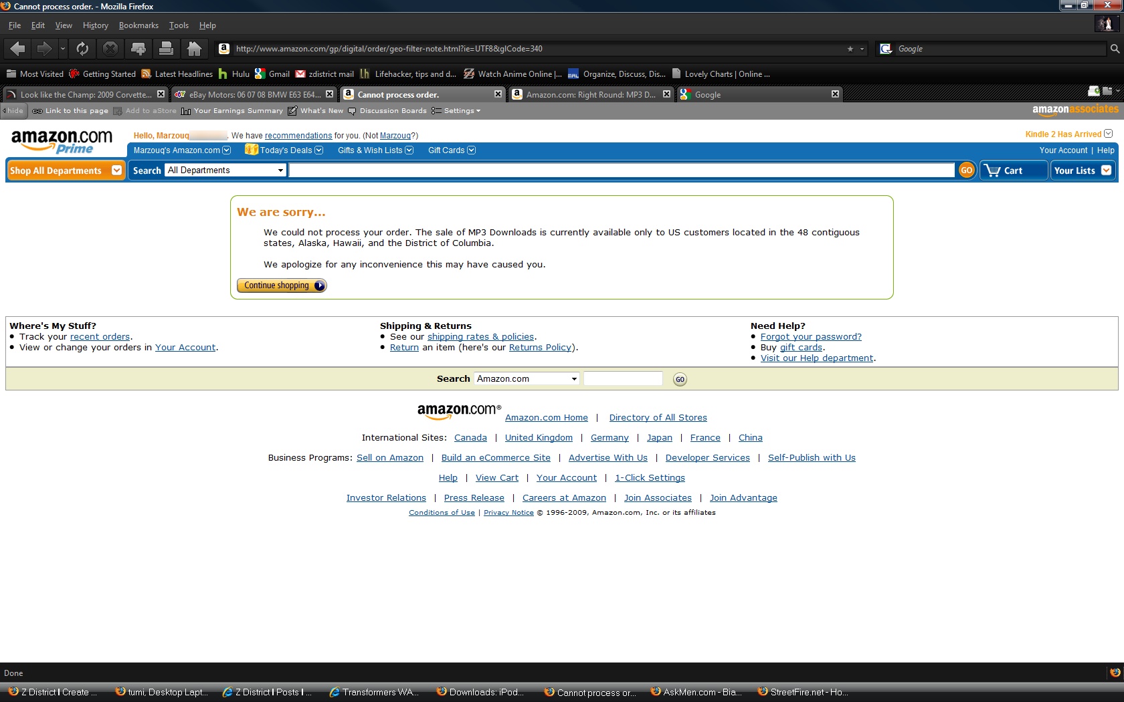The height and width of the screenshot is (702, 1124).
Task: Close the eBay Motors BMW tab
Action: click(329, 94)
